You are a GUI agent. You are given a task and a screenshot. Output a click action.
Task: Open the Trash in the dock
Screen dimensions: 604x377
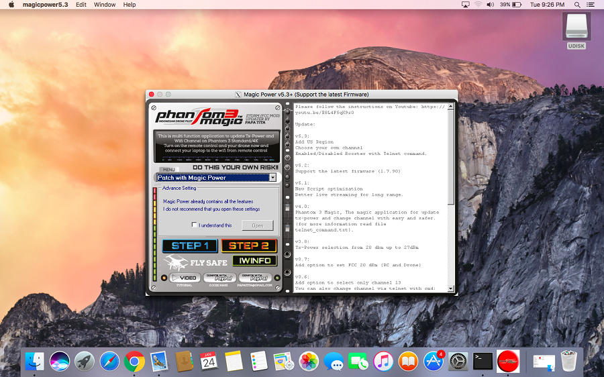pyautogui.click(x=569, y=361)
